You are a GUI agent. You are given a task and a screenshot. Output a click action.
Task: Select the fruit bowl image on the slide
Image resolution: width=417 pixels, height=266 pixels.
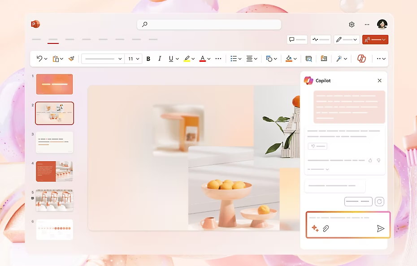tap(234, 188)
